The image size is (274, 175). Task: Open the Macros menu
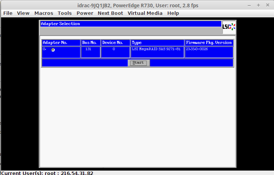point(44,13)
